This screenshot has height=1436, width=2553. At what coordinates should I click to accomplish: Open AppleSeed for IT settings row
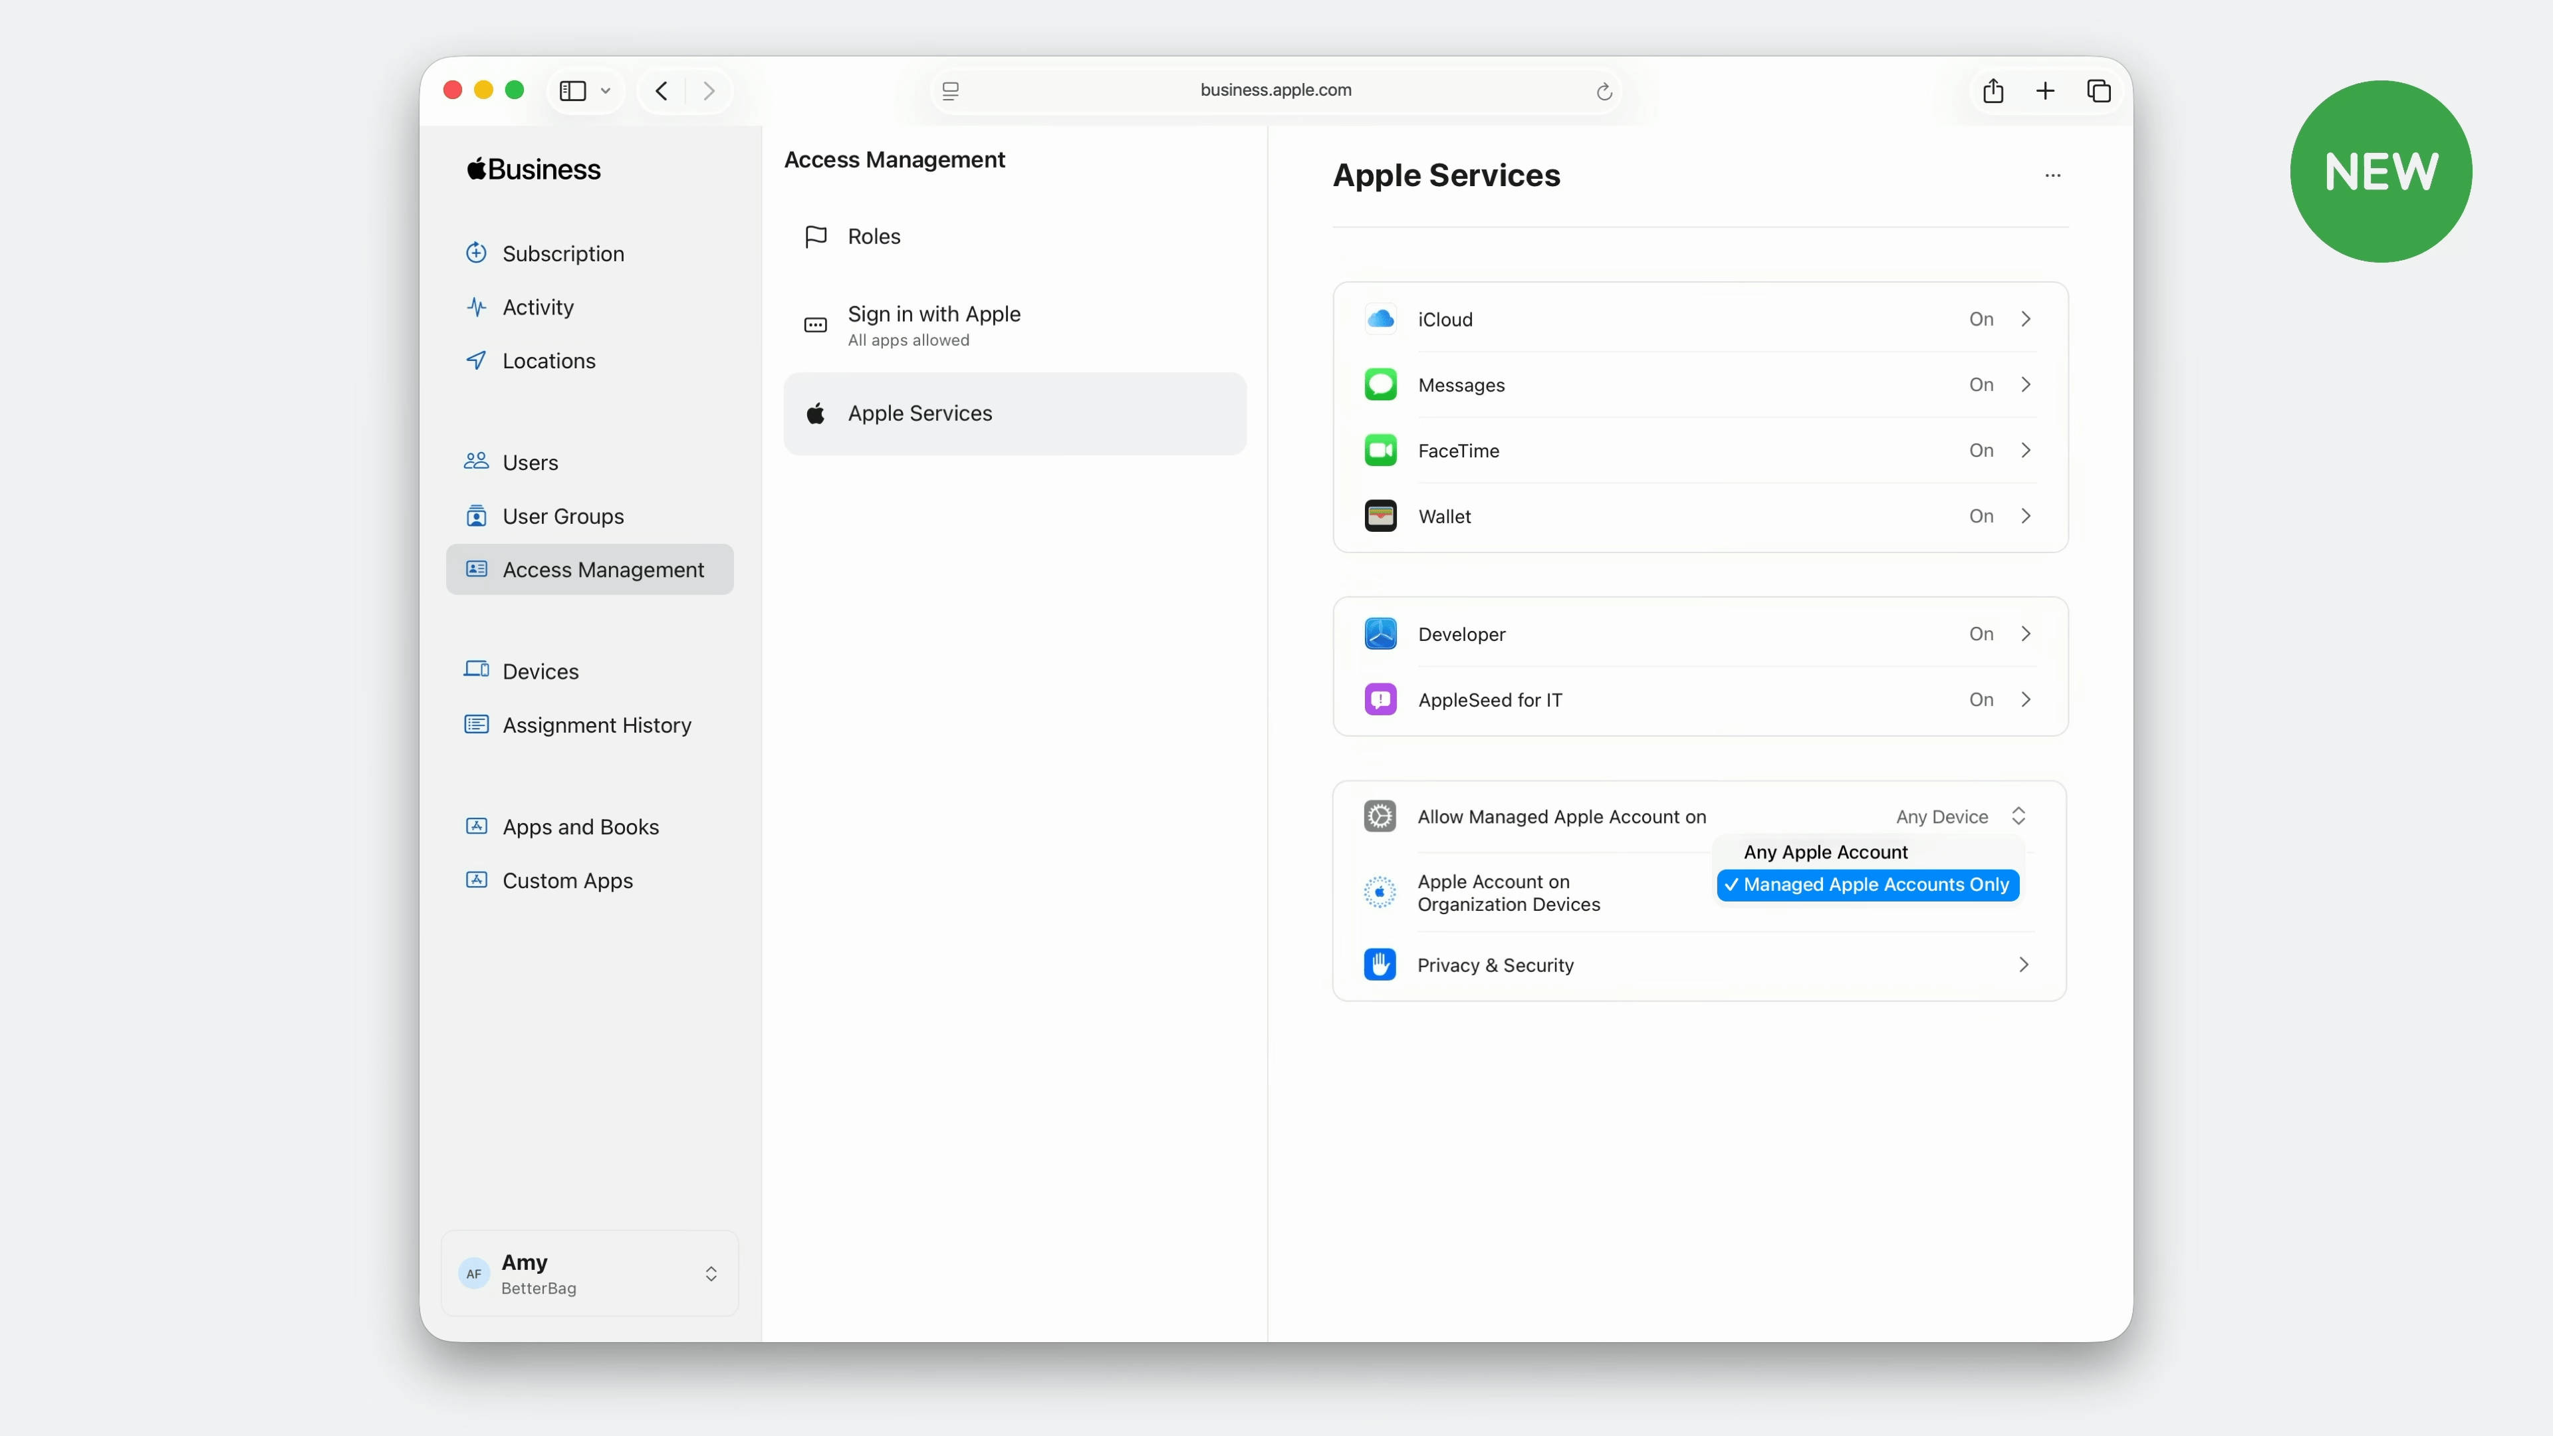[1701, 699]
